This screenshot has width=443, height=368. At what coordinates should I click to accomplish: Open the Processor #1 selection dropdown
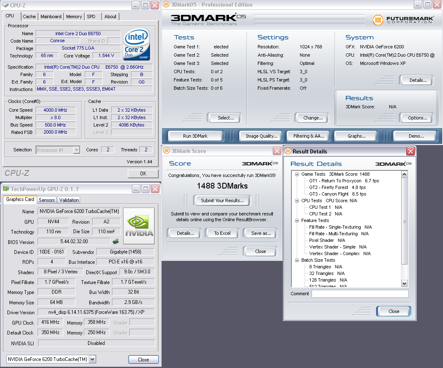(76, 150)
